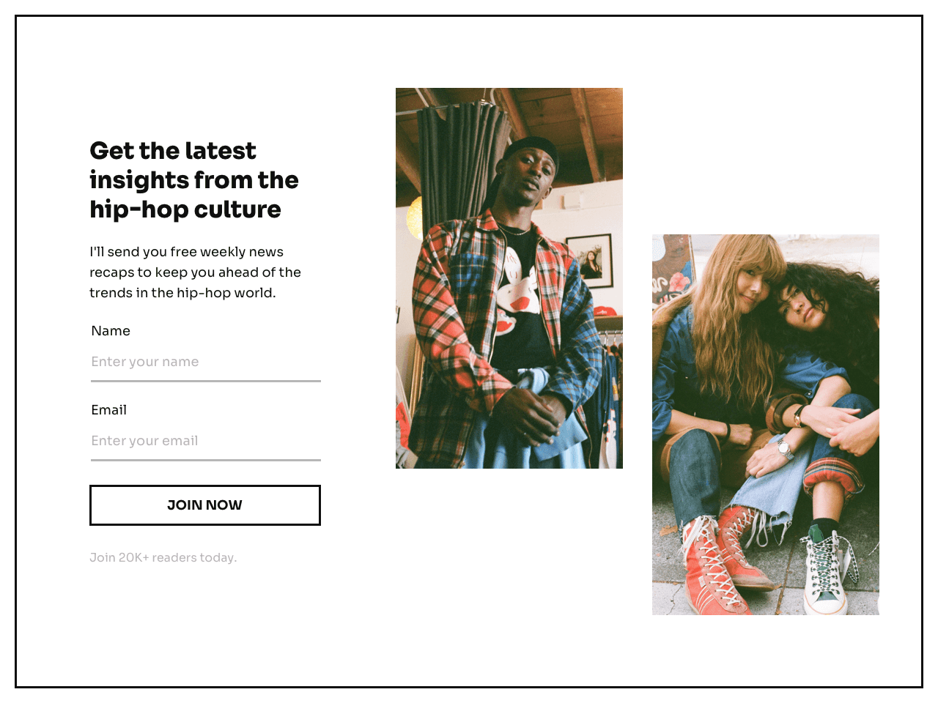Screen dimensions: 938x703
Task: Click the 'Email' field label
Action: (109, 410)
